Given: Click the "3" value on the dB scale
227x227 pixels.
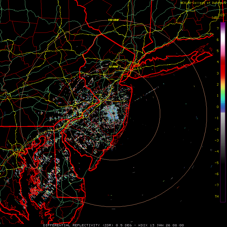Looking at the screenshot, I should click(218, 73).
